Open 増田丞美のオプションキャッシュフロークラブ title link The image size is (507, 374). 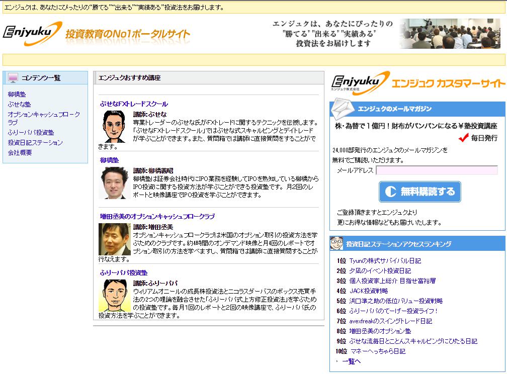[x=157, y=217]
